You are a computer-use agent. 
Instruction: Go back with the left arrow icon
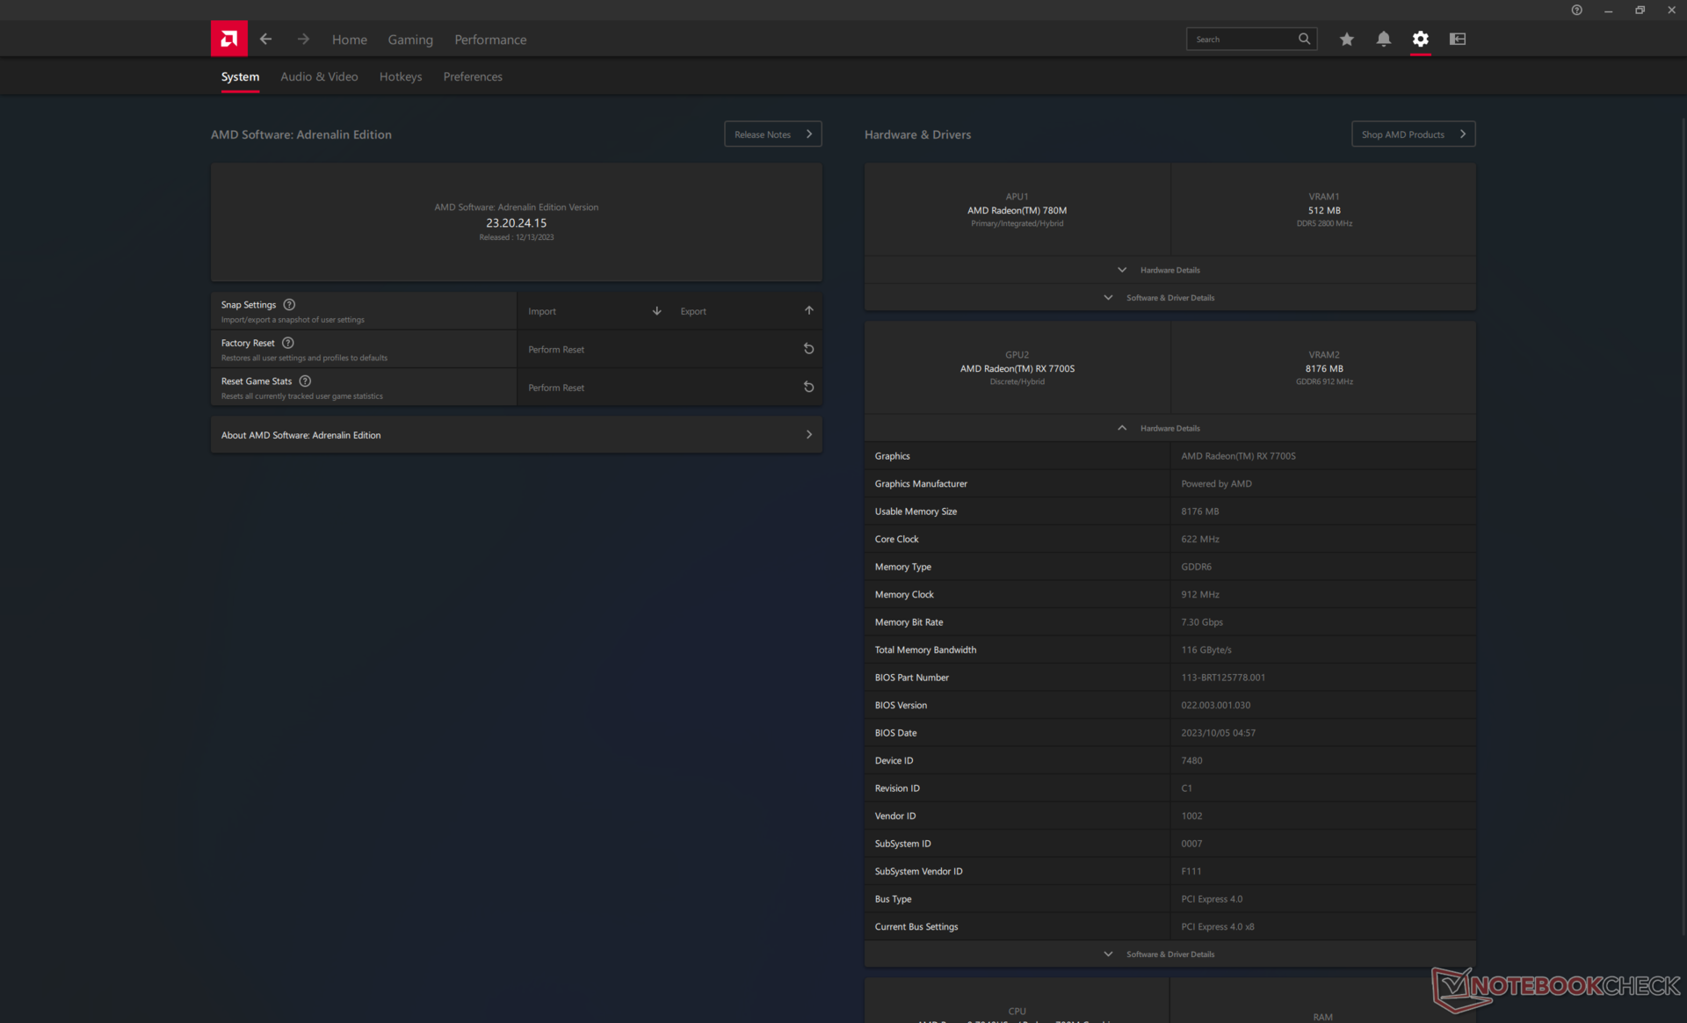(265, 39)
